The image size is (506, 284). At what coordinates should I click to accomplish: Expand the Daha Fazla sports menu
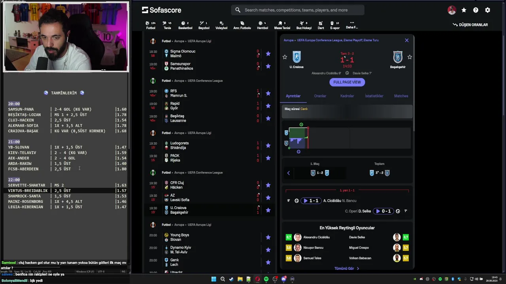tap(352, 25)
